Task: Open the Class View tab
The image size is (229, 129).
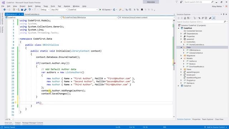Action: pyautogui.click(x=219, y=119)
